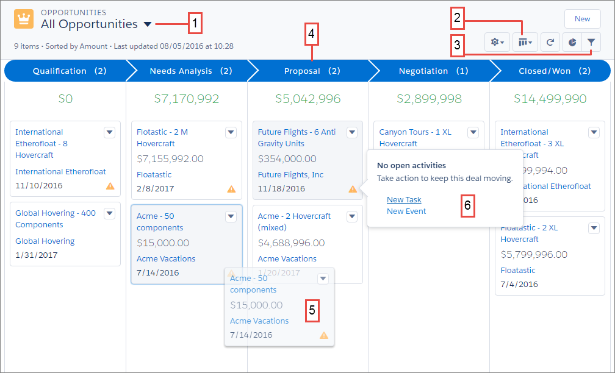Open dropdown on Global Hovering 400 Components card
The image size is (615, 373).
tap(109, 213)
